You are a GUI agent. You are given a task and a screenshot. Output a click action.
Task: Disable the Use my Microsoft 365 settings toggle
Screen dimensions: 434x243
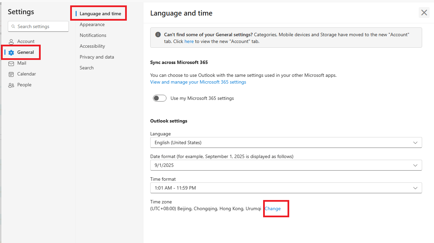(159, 98)
